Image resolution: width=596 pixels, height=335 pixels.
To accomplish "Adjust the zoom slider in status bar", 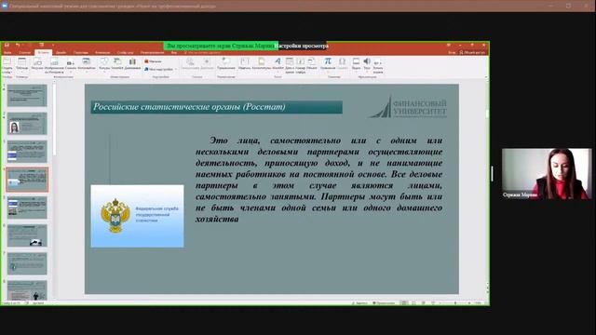I will tap(455, 303).
